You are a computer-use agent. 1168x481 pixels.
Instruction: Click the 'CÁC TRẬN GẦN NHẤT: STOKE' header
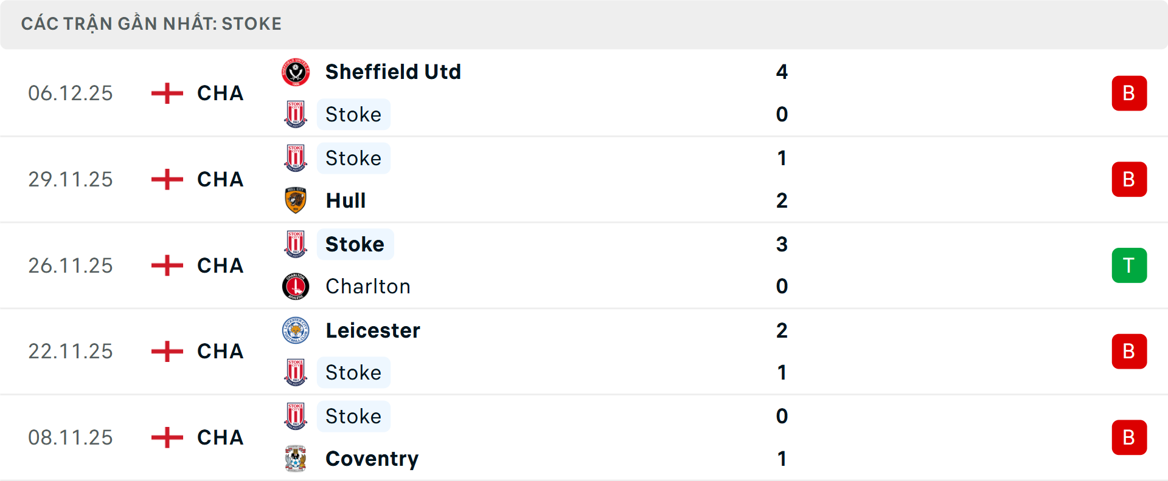coord(151,24)
